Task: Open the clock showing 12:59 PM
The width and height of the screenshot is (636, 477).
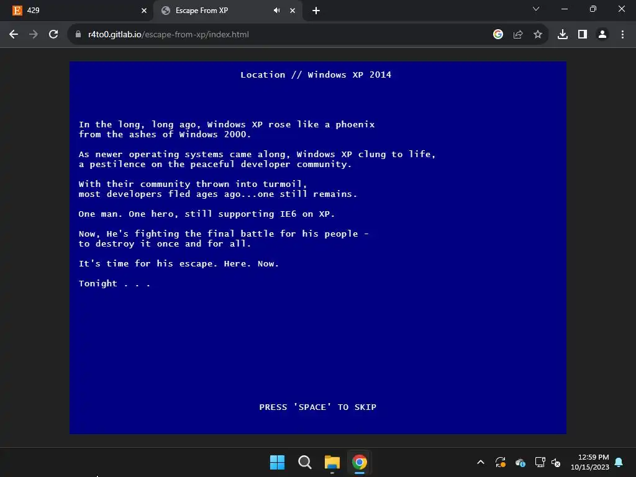Action: (590, 462)
